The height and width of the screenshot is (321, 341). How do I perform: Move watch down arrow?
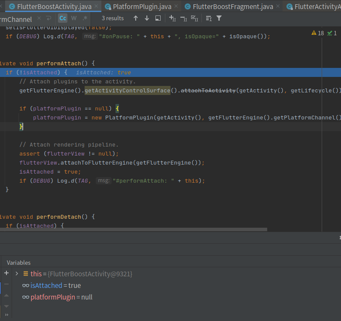[6, 306]
